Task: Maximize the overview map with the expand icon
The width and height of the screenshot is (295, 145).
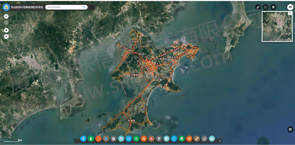Action: [290, 13]
